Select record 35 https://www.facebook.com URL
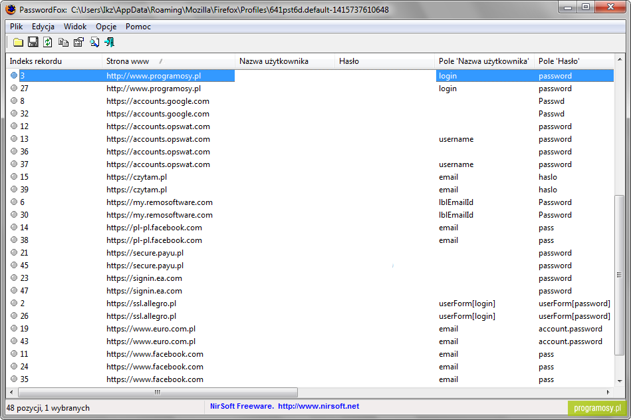Screen dimensions: 631x420 click(155, 379)
